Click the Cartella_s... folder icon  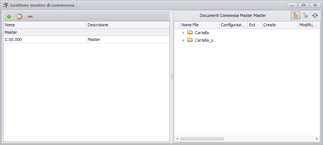[190, 40]
